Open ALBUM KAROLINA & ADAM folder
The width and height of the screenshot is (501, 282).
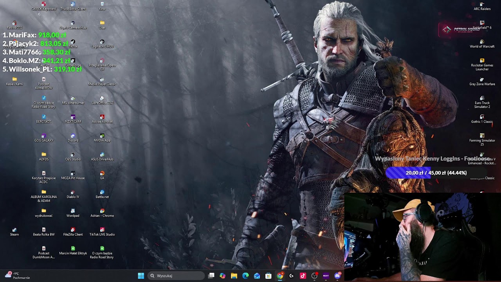pyautogui.click(x=43, y=196)
